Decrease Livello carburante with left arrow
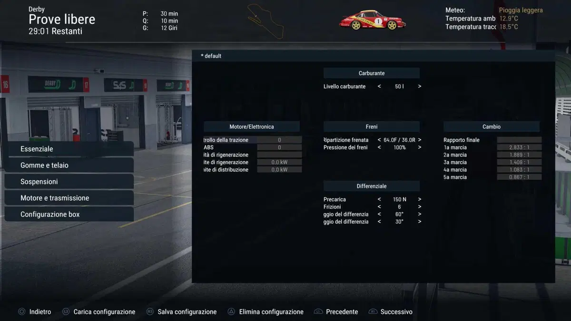 pyautogui.click(x=379, y=87)
